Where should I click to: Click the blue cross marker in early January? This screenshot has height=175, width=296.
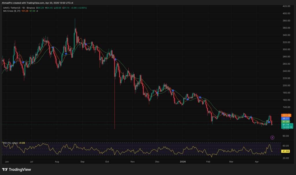(188, 99)
